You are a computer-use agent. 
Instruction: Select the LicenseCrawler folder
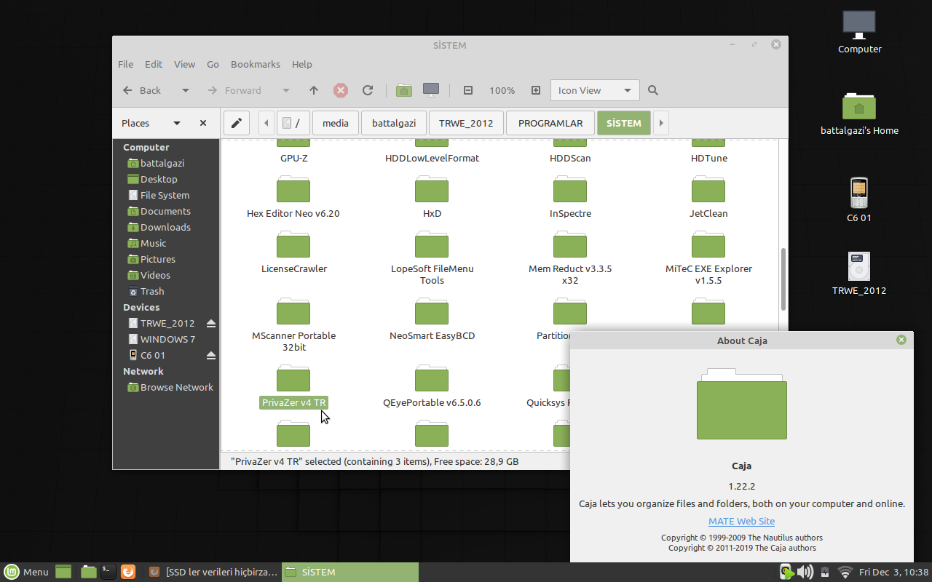(x=293, y=252)
